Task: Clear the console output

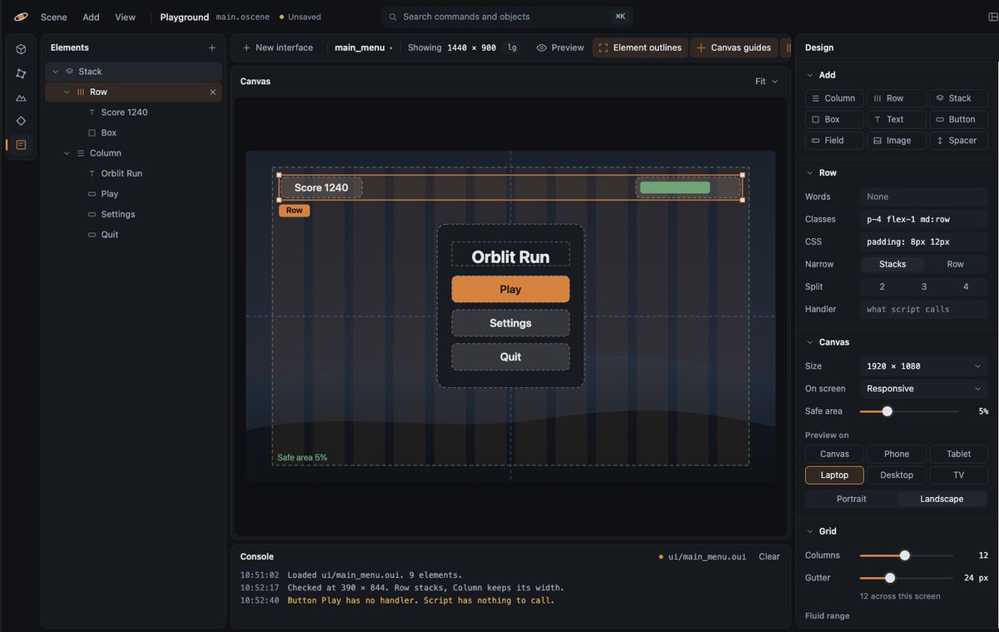Action: 769,557
